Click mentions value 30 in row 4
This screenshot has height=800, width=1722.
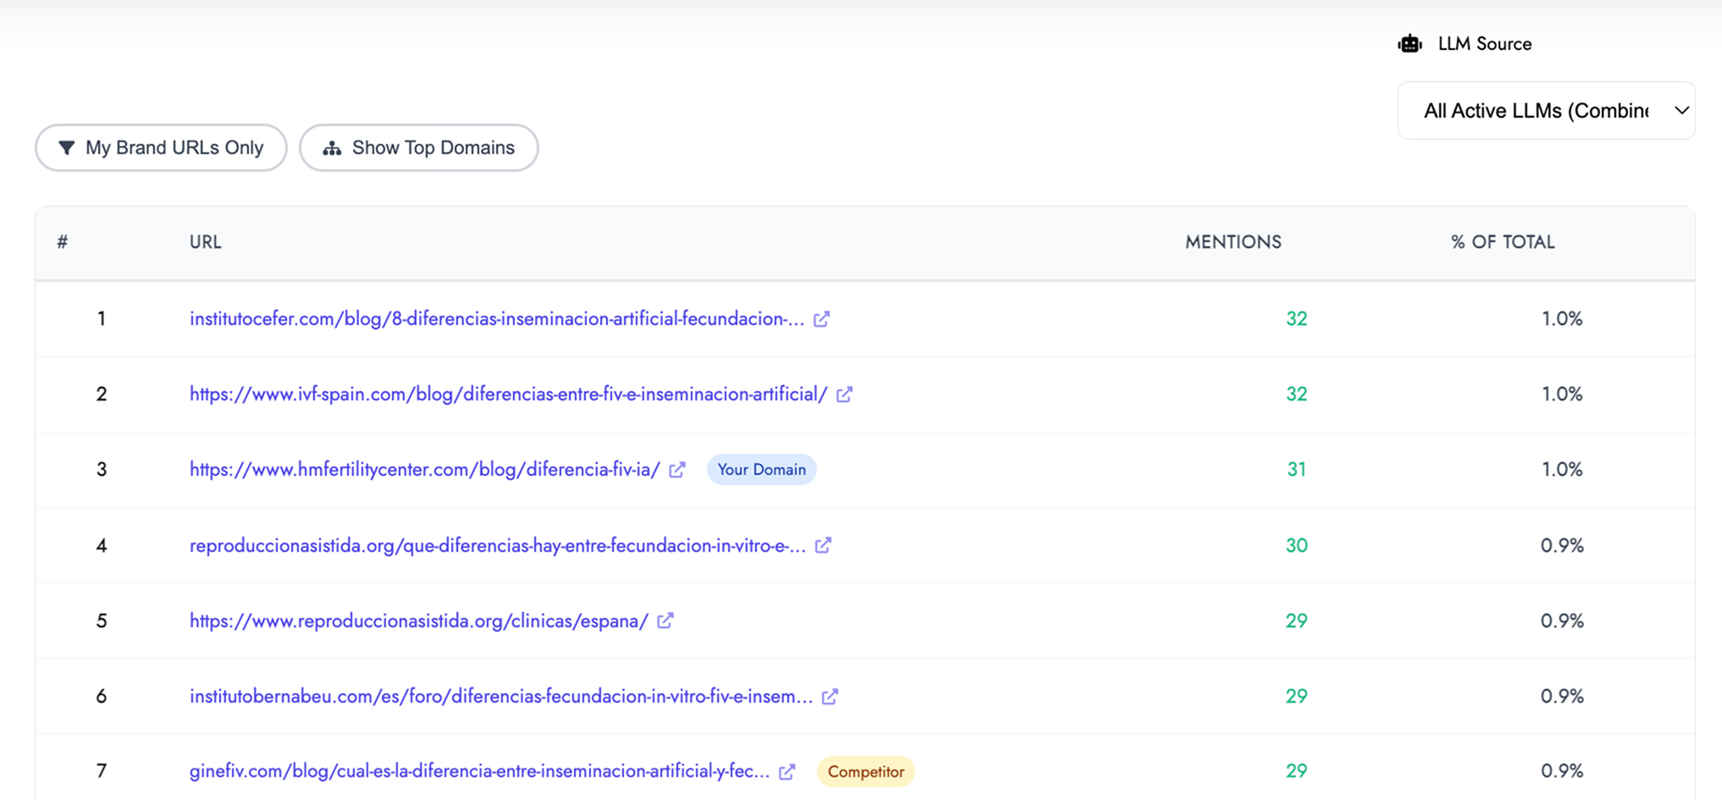1296,545
